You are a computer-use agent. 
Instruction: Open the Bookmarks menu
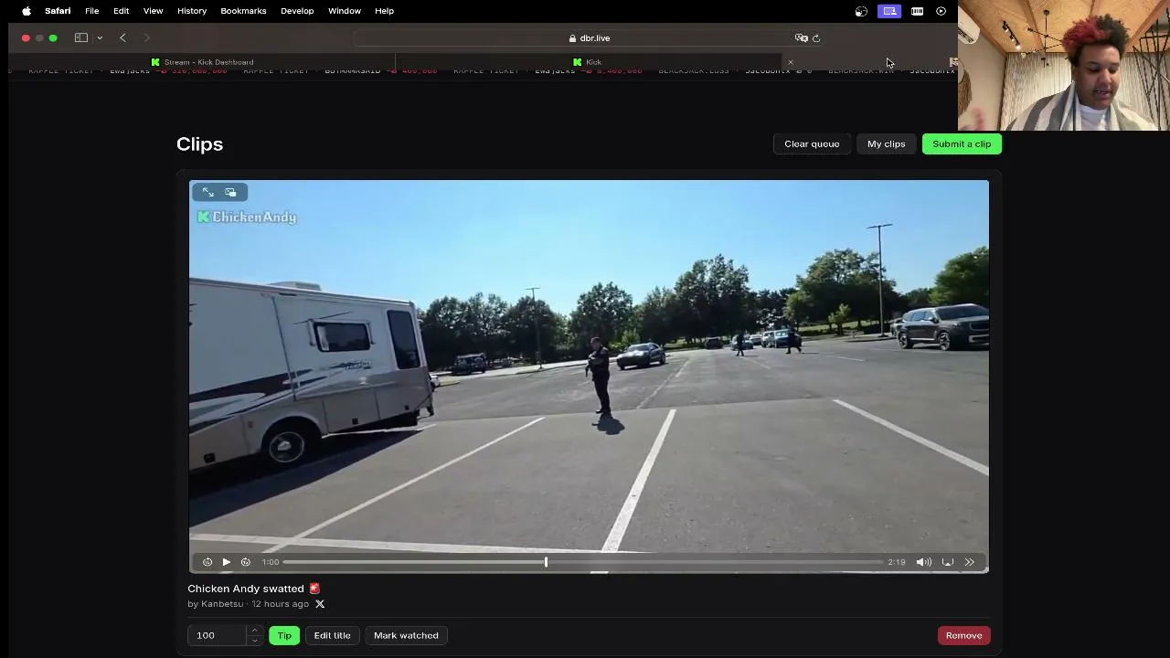(x=243, y=11)
